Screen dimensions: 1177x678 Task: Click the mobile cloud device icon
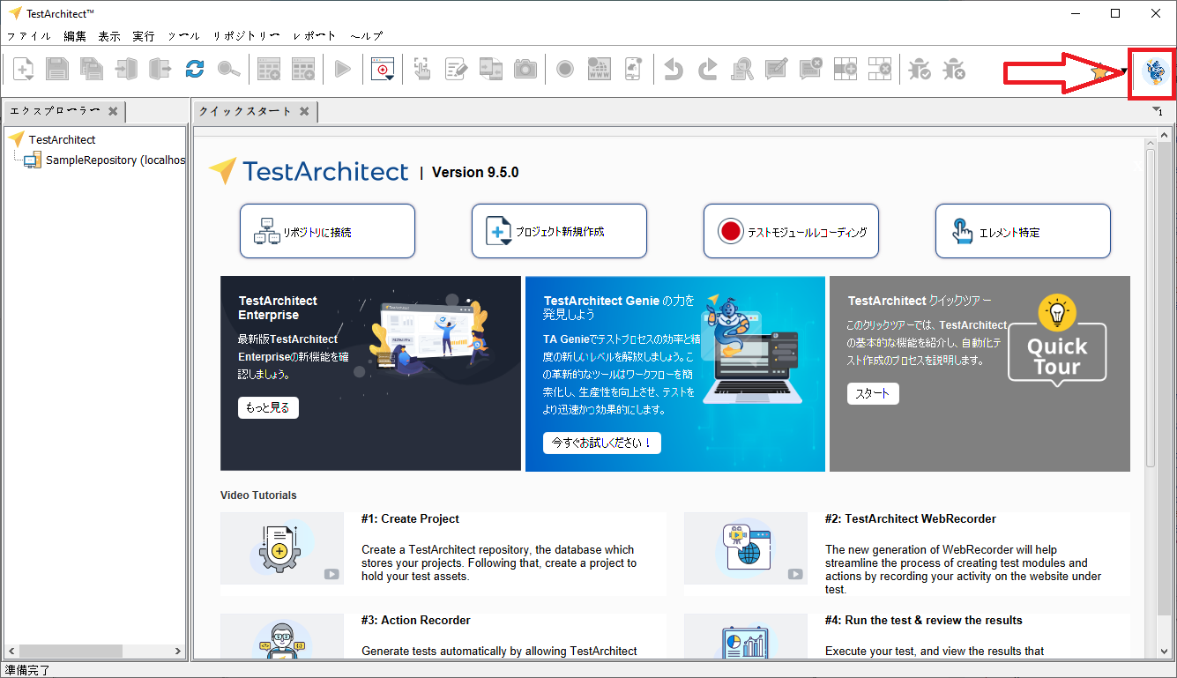pyautogui.click(x=634, y=69)
